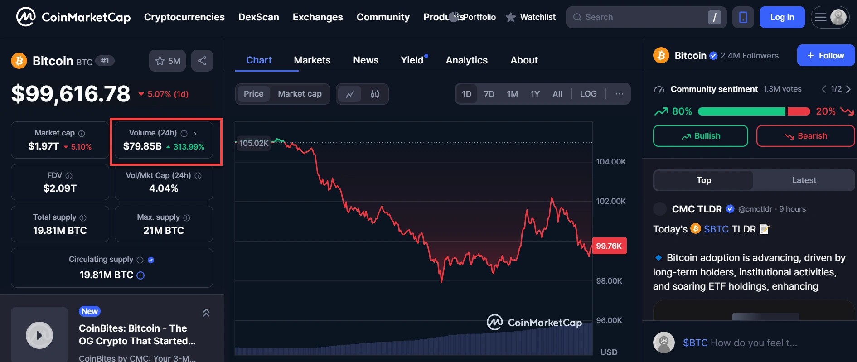Collapse the CoinBites panel with double chevron
This screenshot has width=857, height=362.
pos(206,313)
